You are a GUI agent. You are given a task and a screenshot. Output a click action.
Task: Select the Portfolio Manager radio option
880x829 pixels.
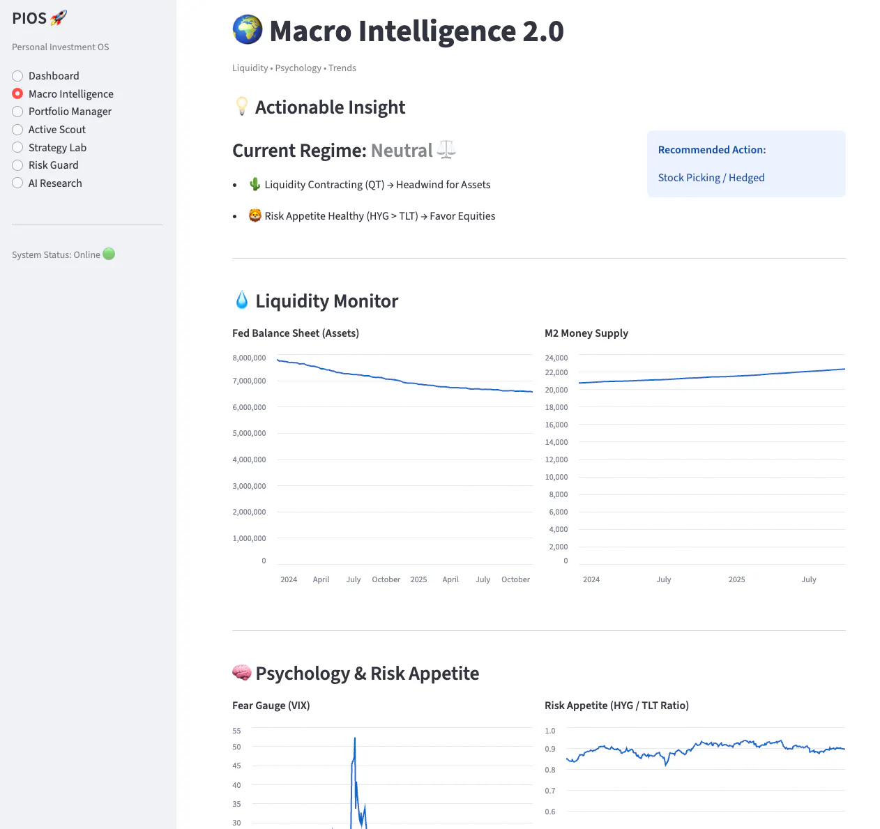tap(17, 112)
